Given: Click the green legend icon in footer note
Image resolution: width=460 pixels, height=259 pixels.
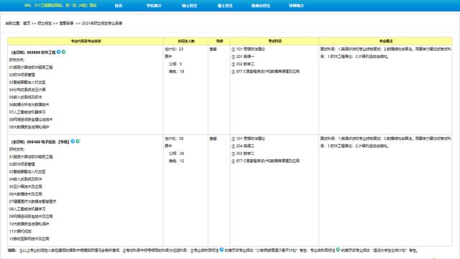Looking at the screenshot, I should click(338, 250).
